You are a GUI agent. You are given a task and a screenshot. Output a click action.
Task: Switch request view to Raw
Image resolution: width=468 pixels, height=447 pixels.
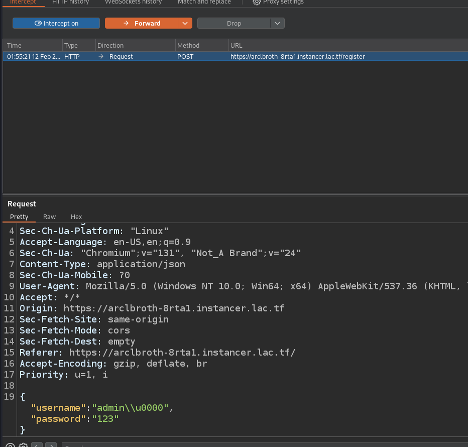pos(49,216)
